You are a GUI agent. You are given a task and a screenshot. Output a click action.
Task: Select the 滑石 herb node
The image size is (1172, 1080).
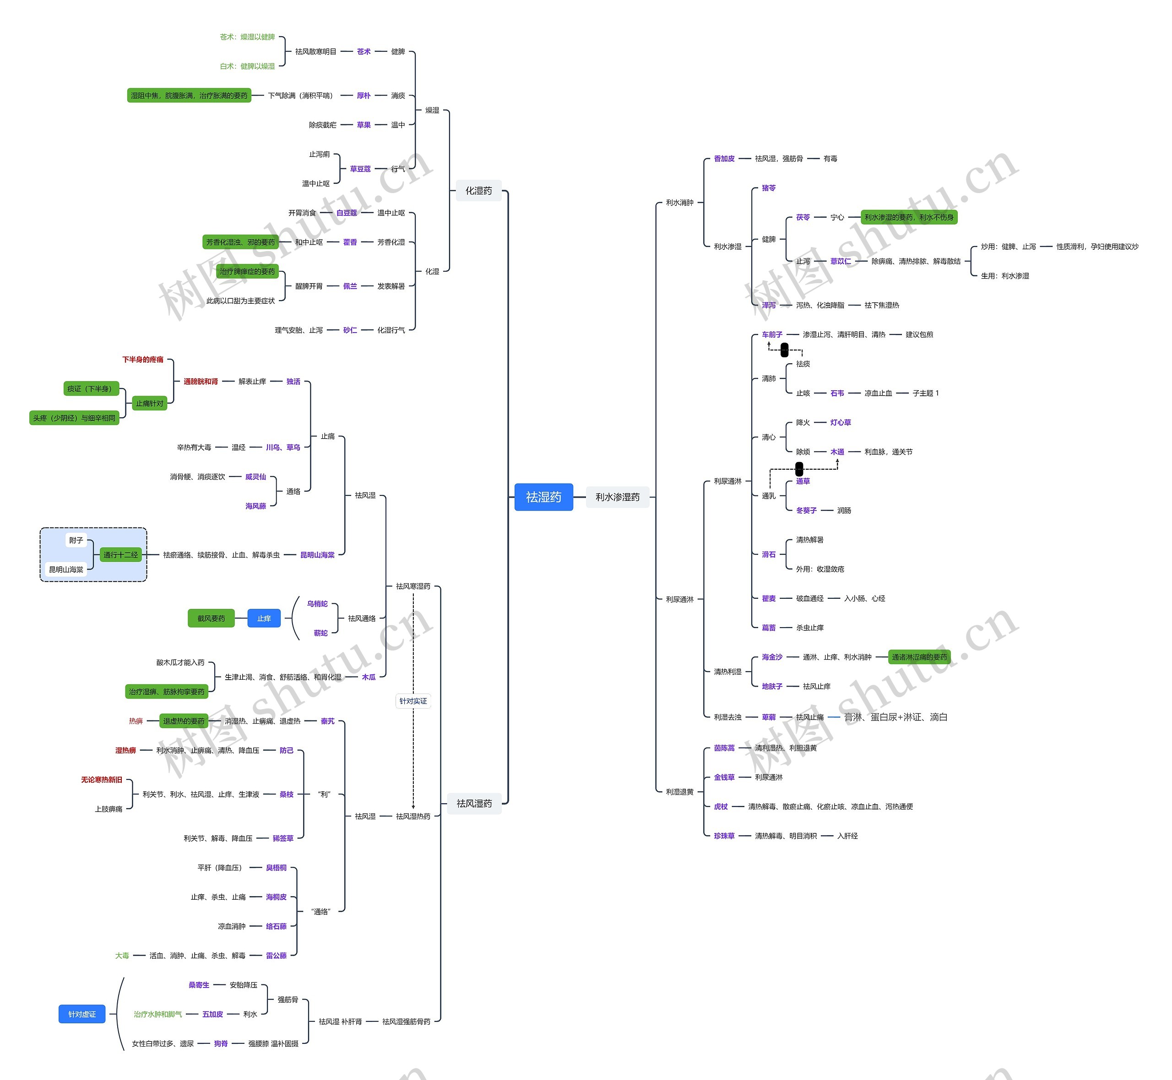769,554
